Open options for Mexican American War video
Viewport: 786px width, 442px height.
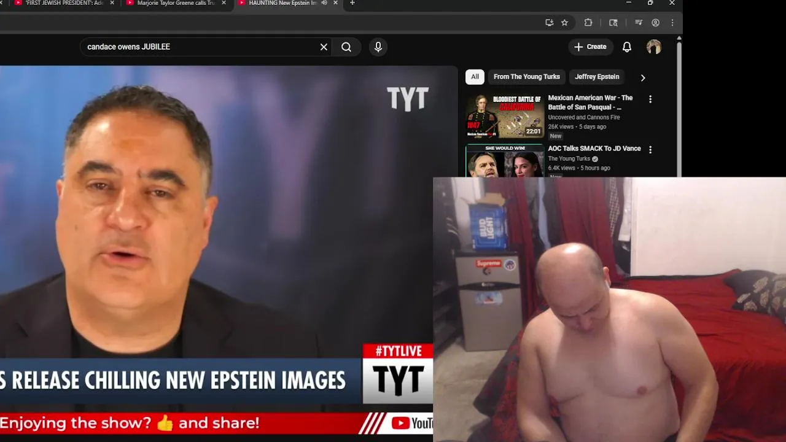click(x=650, y=99)
